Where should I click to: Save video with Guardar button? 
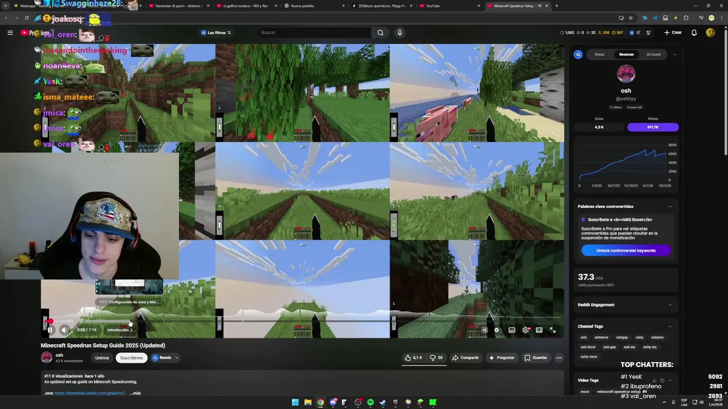tap(536, 358)
